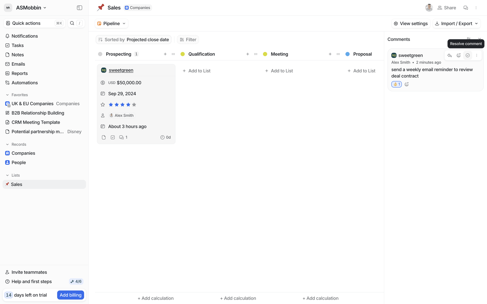
Task: Open B2B Relationship Building favorite
Action: pos(44,113)
